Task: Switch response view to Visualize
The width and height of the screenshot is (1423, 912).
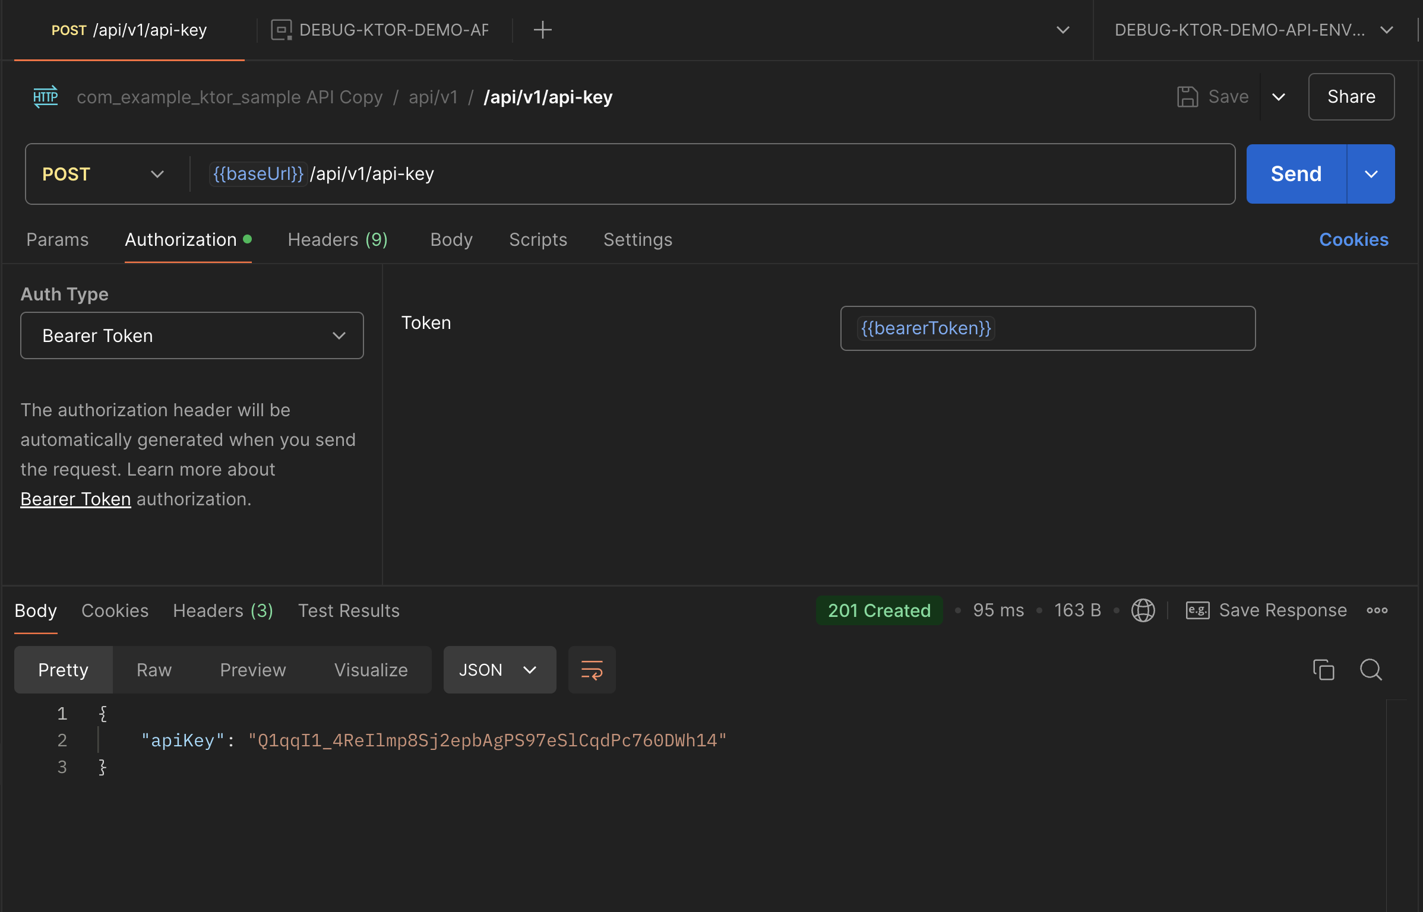Action: pos(371,670)
